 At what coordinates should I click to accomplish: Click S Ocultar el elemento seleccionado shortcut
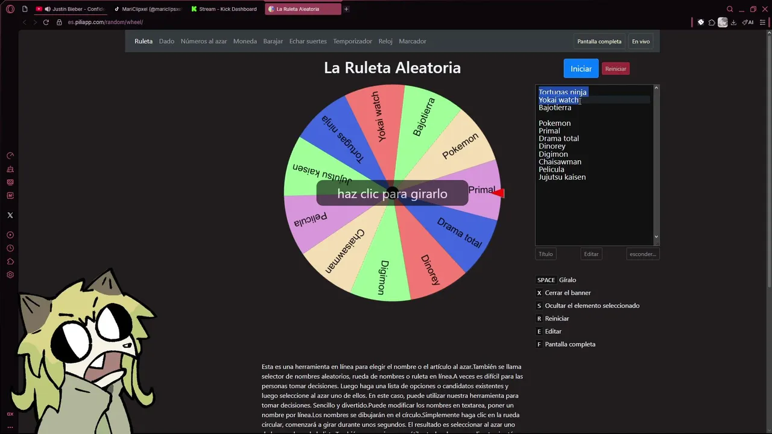pyautogui.click(x=588, y=306)
